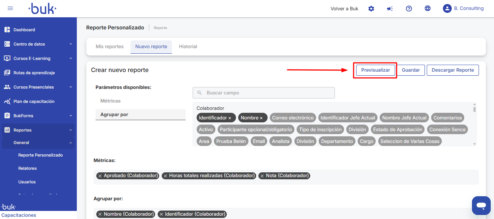Screen dimensions: 494x219
Task: Click the Descargar Reporte button
Action: tap(452, 70)
